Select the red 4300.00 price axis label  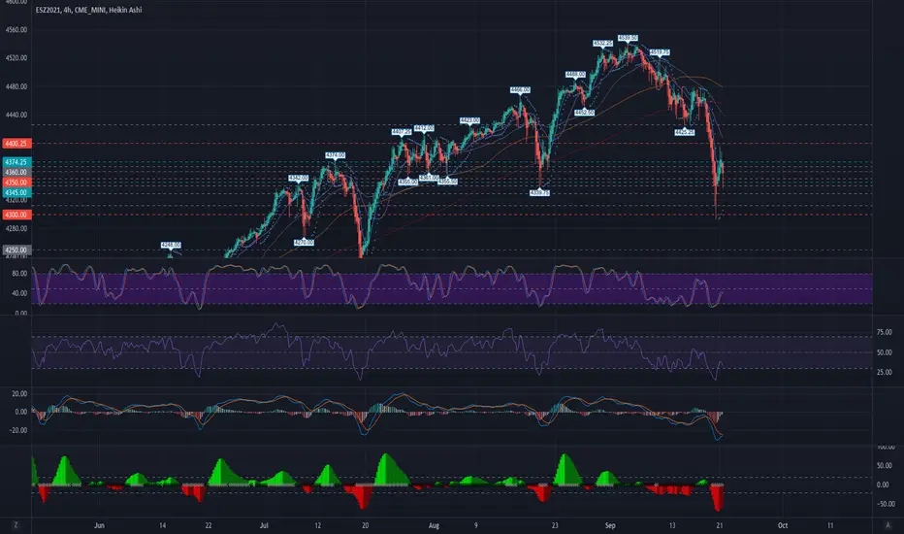click(x=16, y=215)
